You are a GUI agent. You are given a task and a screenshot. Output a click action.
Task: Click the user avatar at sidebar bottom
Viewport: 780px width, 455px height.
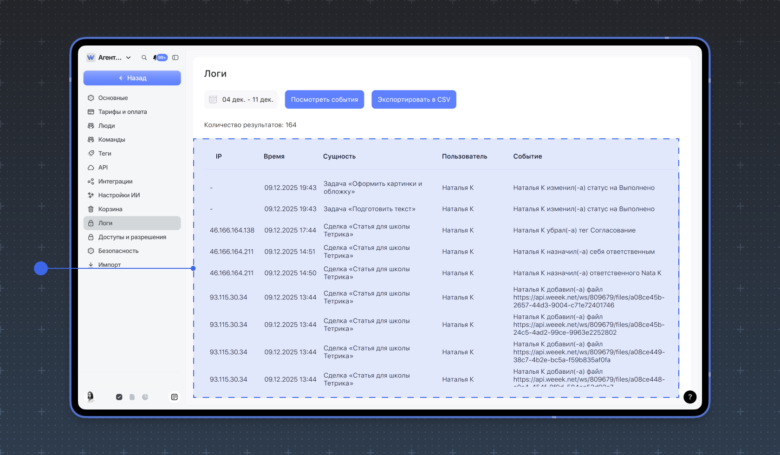[x=91, y=396]
